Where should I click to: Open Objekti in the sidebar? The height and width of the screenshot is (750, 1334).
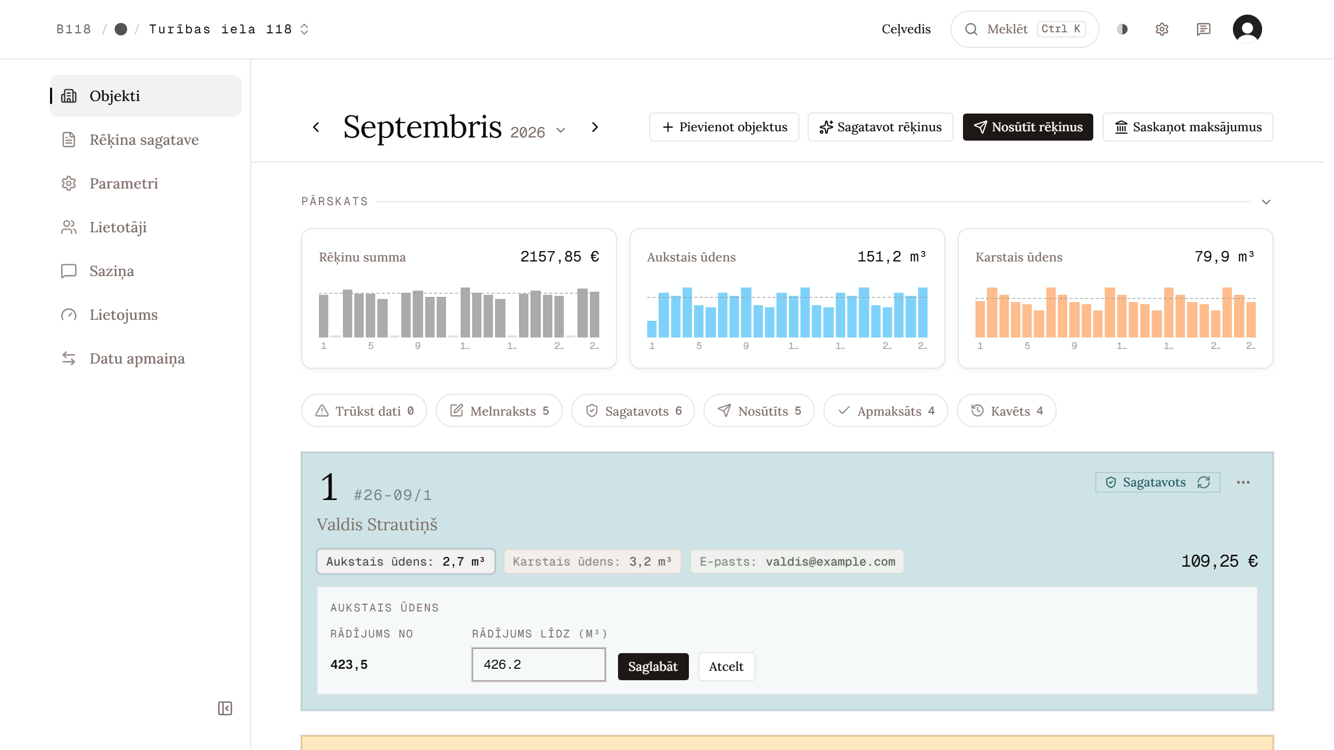tap(146, 96)
